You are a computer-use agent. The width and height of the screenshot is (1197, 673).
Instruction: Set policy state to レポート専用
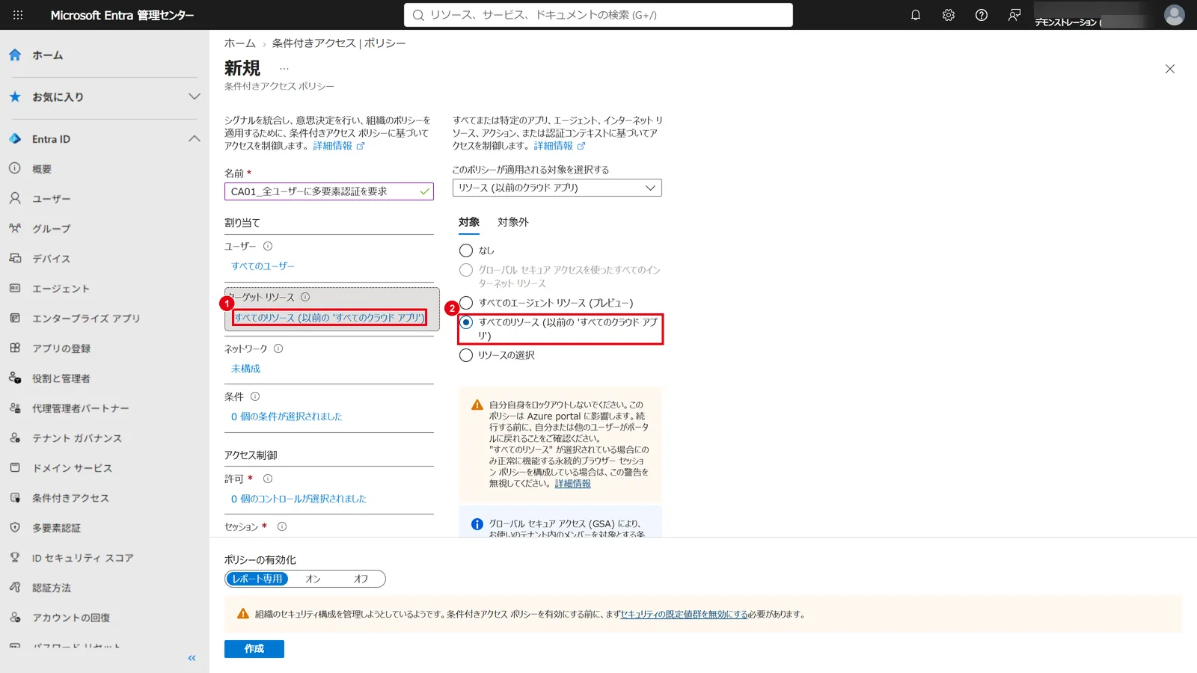coord(257,579)
